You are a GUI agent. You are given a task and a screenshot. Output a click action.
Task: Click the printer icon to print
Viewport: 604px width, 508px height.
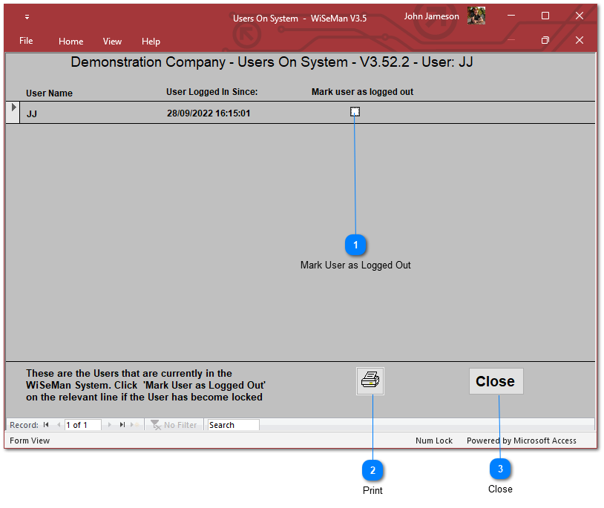tap(370, 381)
